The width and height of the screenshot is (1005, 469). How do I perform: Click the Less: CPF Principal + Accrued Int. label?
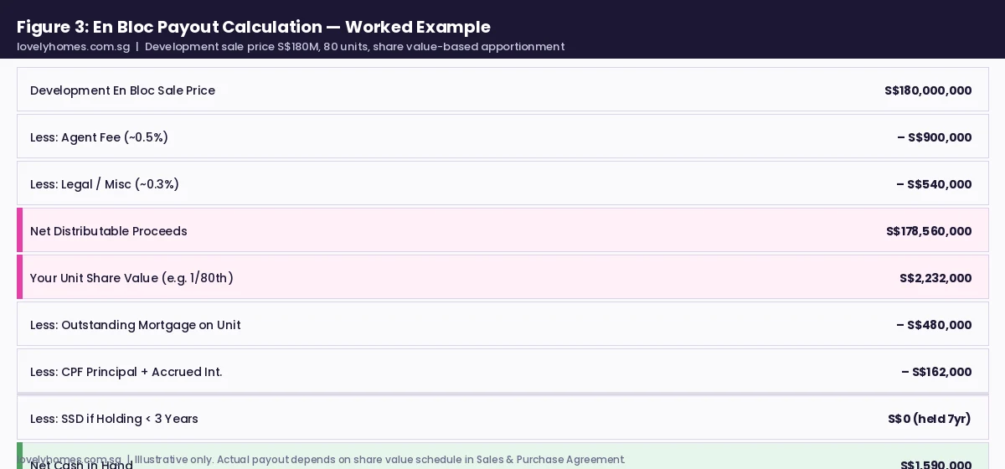pos(126,372)
